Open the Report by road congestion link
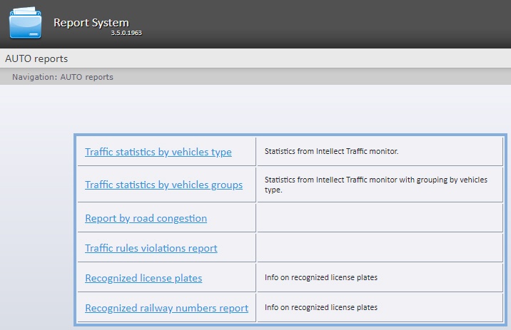 (x=146, y=218)
